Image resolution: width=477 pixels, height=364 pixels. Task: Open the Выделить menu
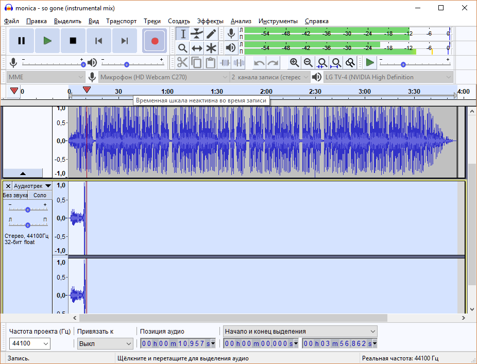[x=67, y=21]
